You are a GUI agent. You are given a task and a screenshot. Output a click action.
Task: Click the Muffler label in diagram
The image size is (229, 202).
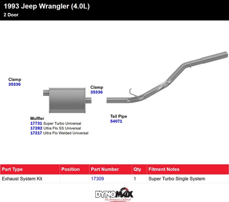coord(37,118)
